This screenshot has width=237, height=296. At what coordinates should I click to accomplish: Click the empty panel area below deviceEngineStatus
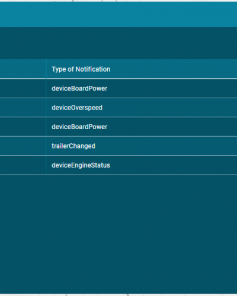tap(118, 234)
